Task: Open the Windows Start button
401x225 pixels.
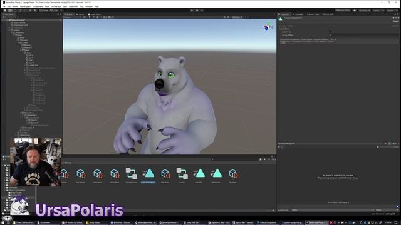Action: (x=3, y=222)
